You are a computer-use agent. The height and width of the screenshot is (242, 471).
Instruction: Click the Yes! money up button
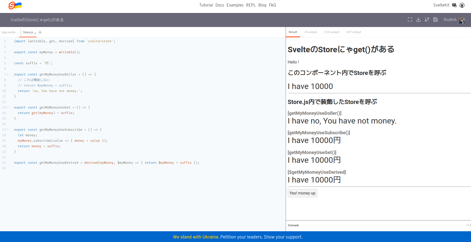[x=302, y=193]
